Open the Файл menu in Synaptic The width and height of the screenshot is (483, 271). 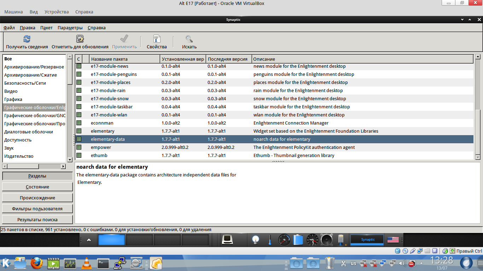(9, 28)
